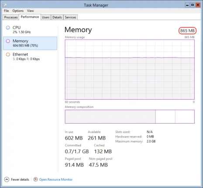Screen dimensions: 203x188
Task: Click the orange Ethernet circle icon
Action: [8, 54]
